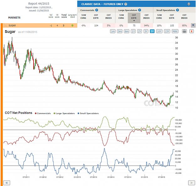Click the header printer icon
The image size is (196, 186).
click(x=189, y=4)
